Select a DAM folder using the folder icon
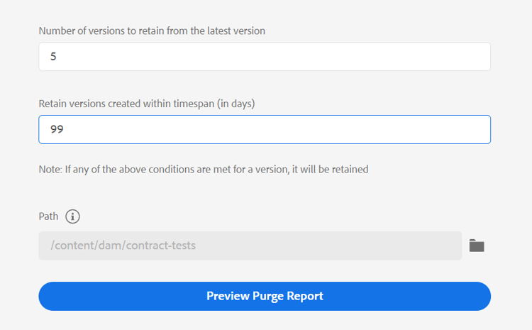The width and height of the screenshot is (532, 330). [477, 246]
